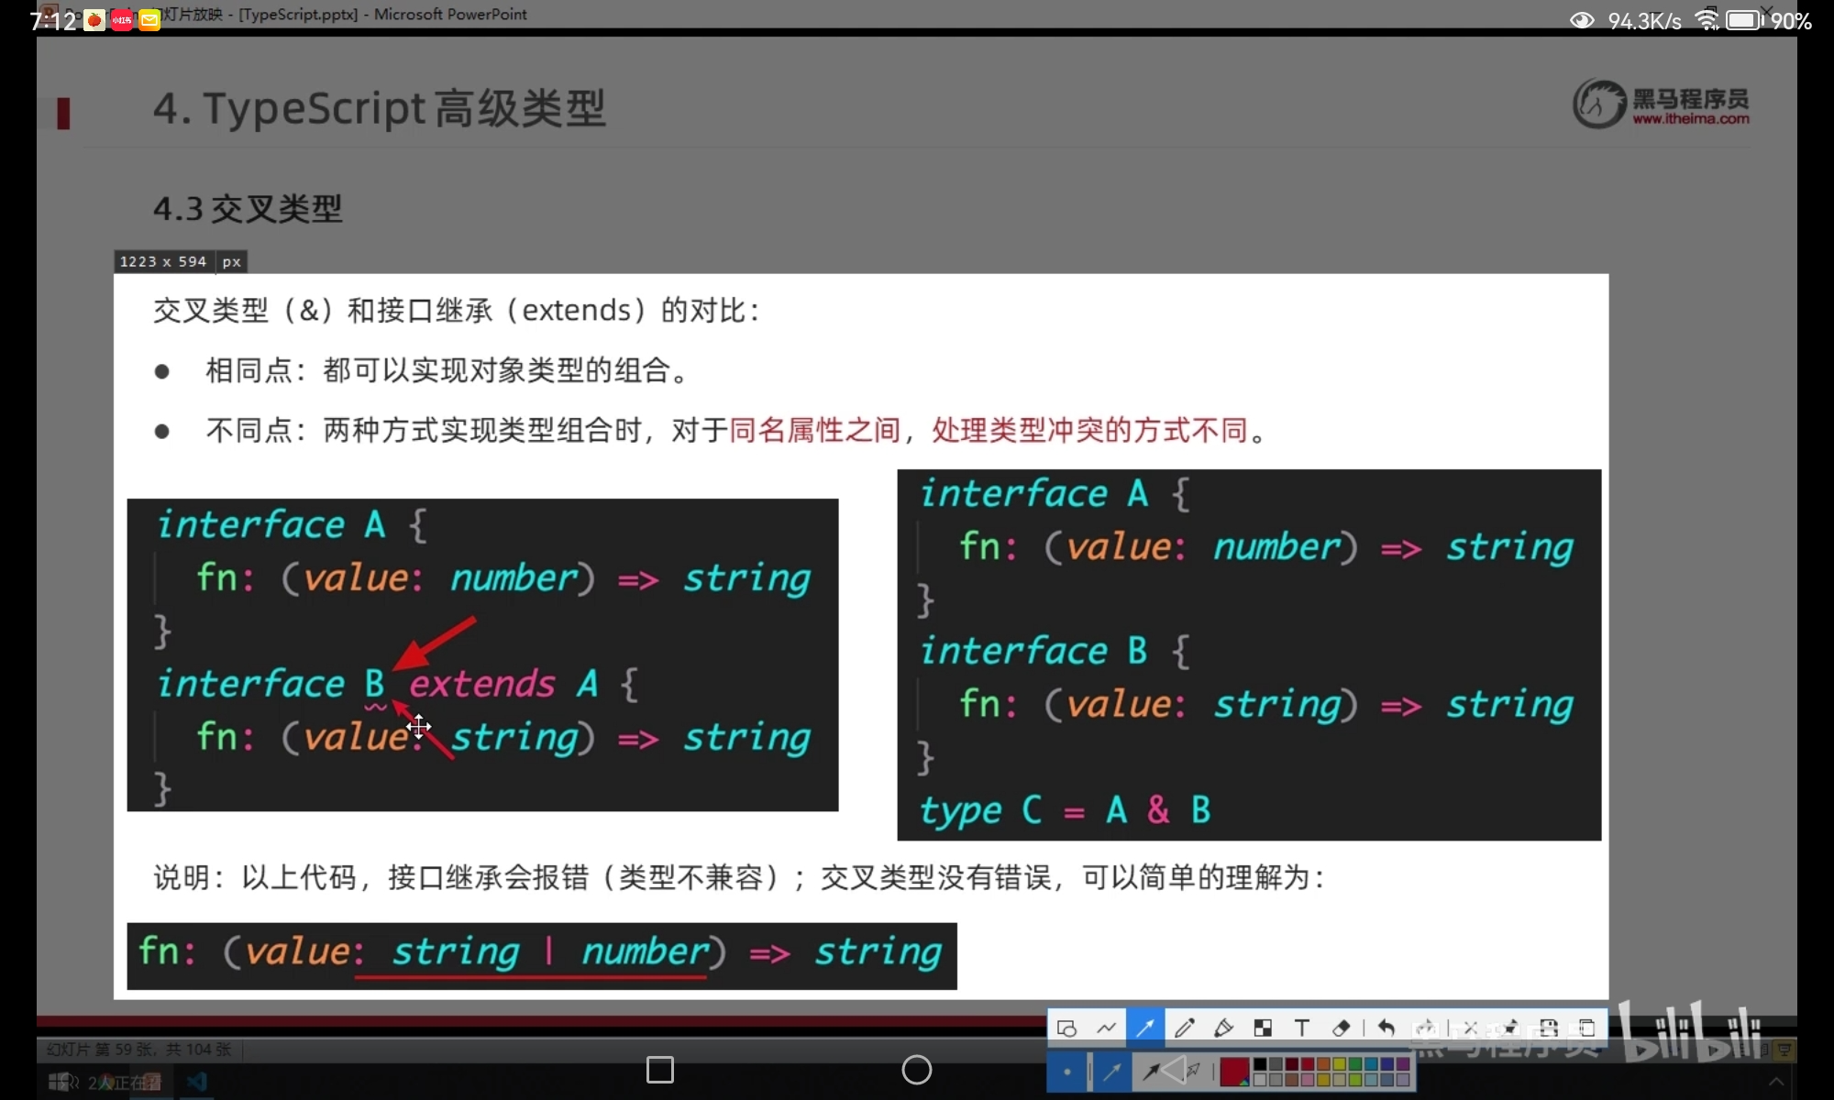Choose the small dot line thickness
Image resolution: width=1834 pixels, height=1100 pixels.
[x=1066, y=1071]
